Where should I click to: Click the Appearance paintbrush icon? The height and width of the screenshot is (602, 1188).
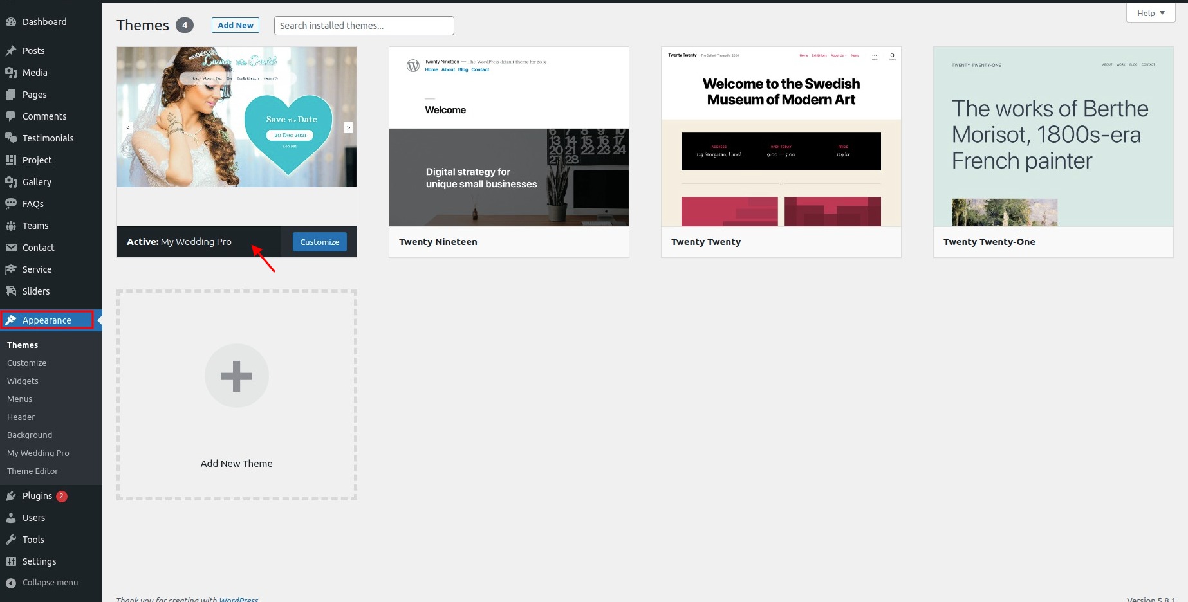pyautogui.click(x=11, y=320)
